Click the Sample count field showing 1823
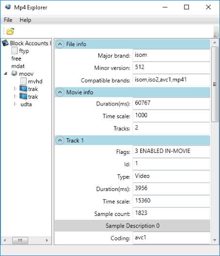Screen dimensions: 220x256 point(171,213)
